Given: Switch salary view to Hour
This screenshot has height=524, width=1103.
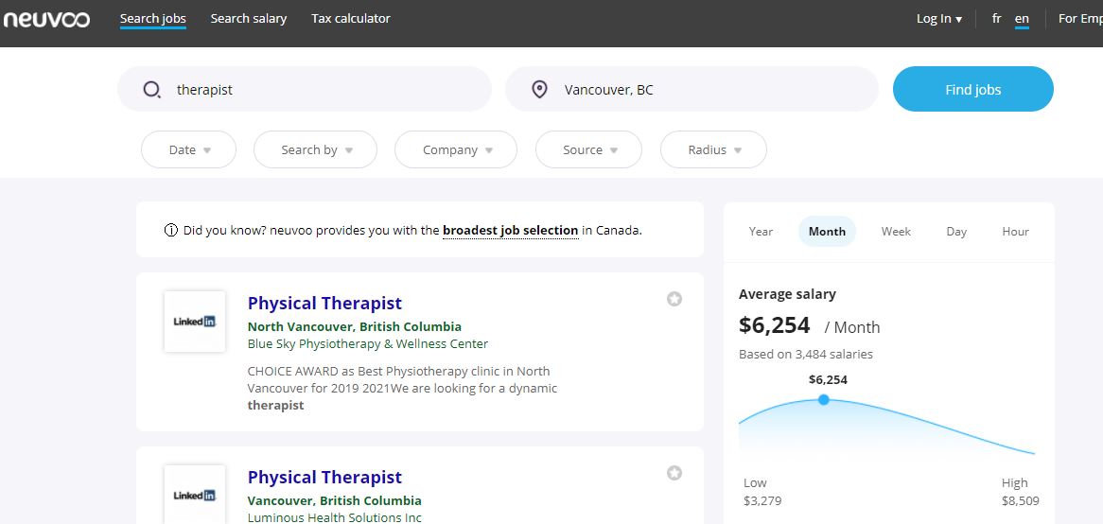Looking at the screenshot, I should (x=1015, y=232).
